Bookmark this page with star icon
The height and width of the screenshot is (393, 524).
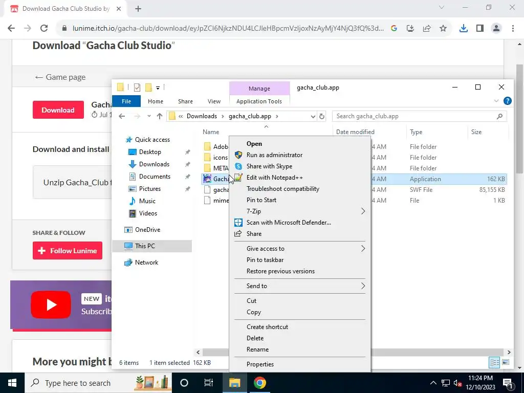coord(443,29)
